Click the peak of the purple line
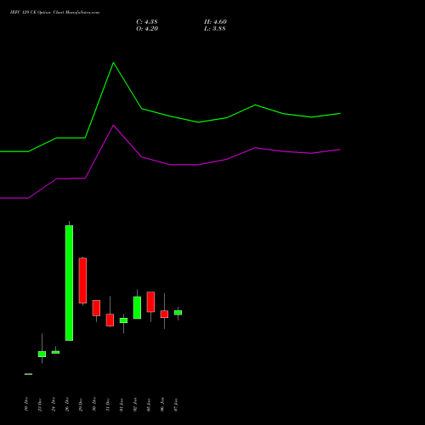Image resolution: width=425 pixels, height=425 pixels. 113,125
